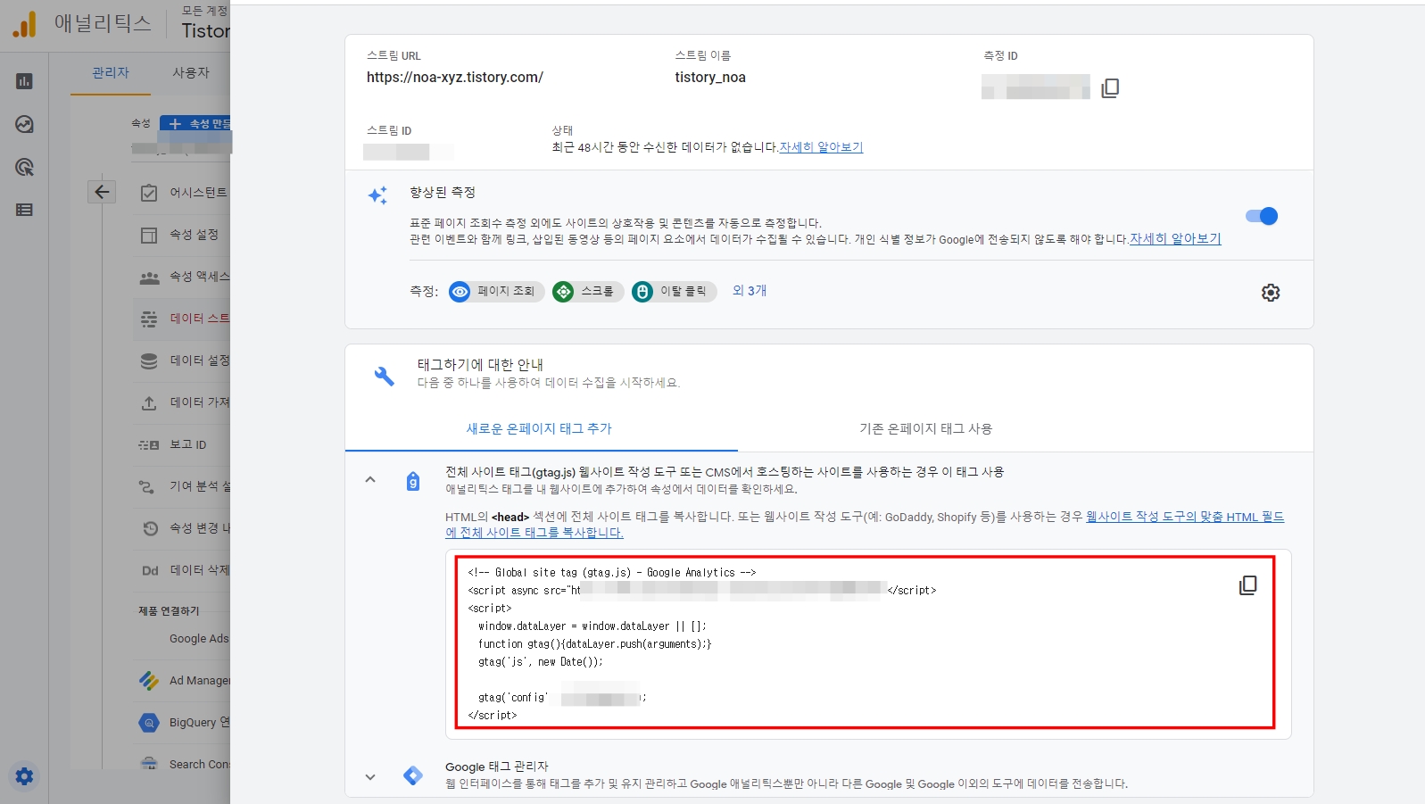Click the enhanced measurement sparkle icon
Image resolution: width=1425 pixels, height=804 pixels.
(x=378, y=195)
